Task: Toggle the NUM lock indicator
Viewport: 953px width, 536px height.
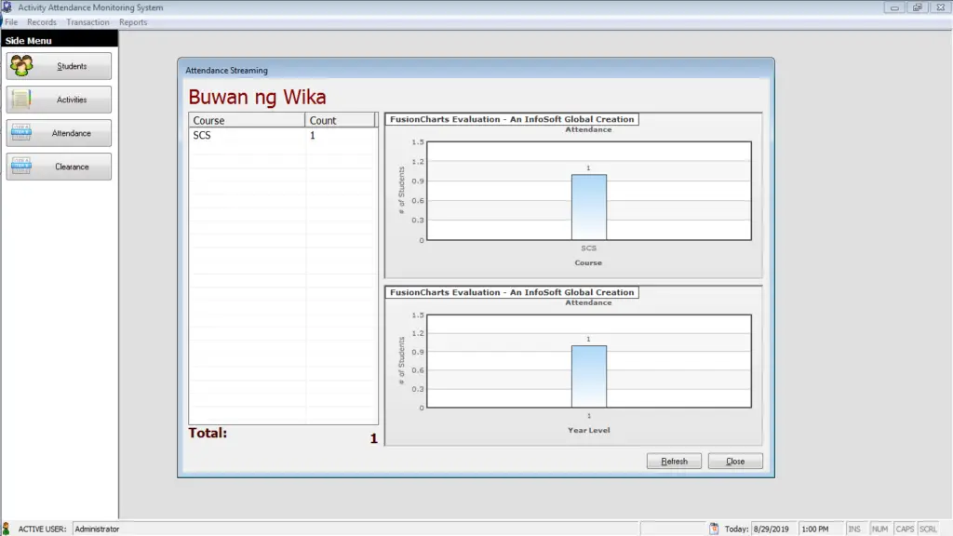Action: click(x=879, y=528)
